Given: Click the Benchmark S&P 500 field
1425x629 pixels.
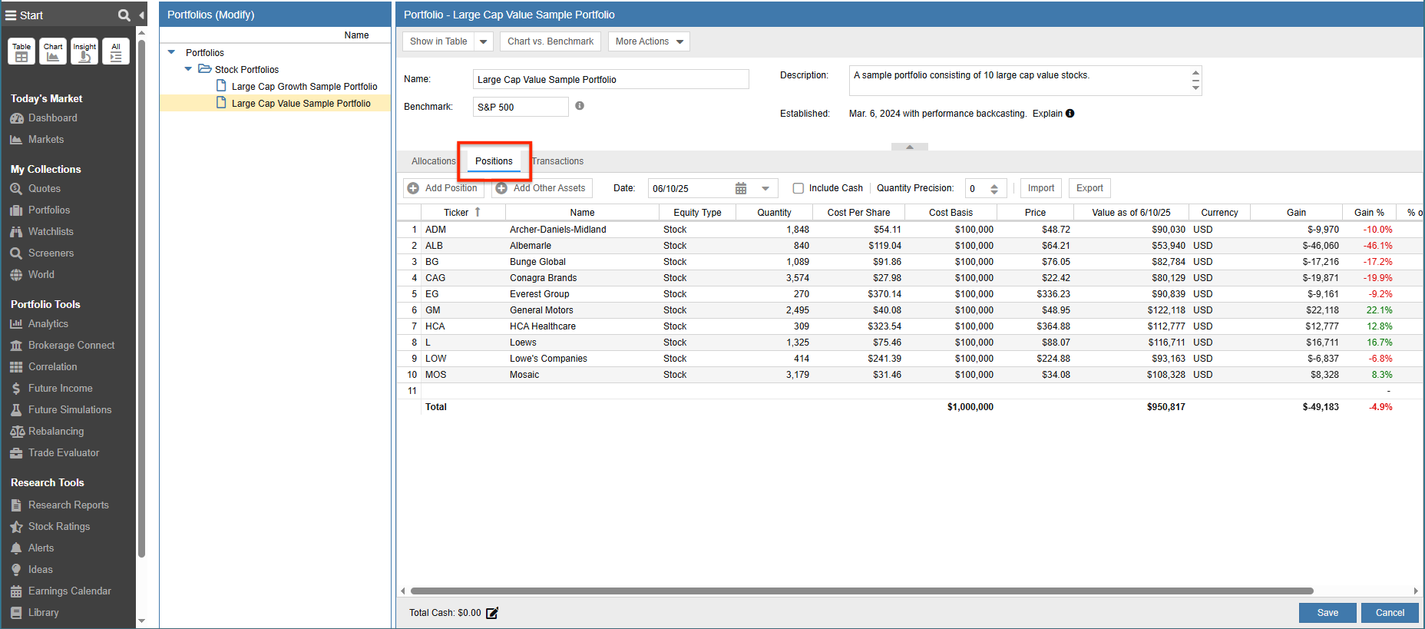Looking at the screenshot, I should pos(521,107).
